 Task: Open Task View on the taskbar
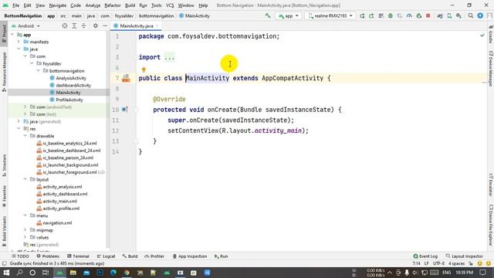[46, 273]
